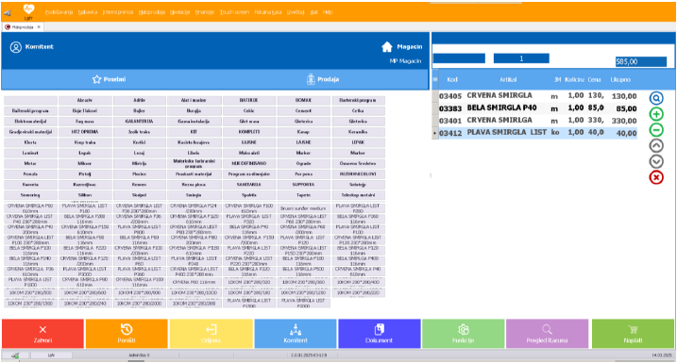Click the quantity field showing 1

(x=521, y=58)
